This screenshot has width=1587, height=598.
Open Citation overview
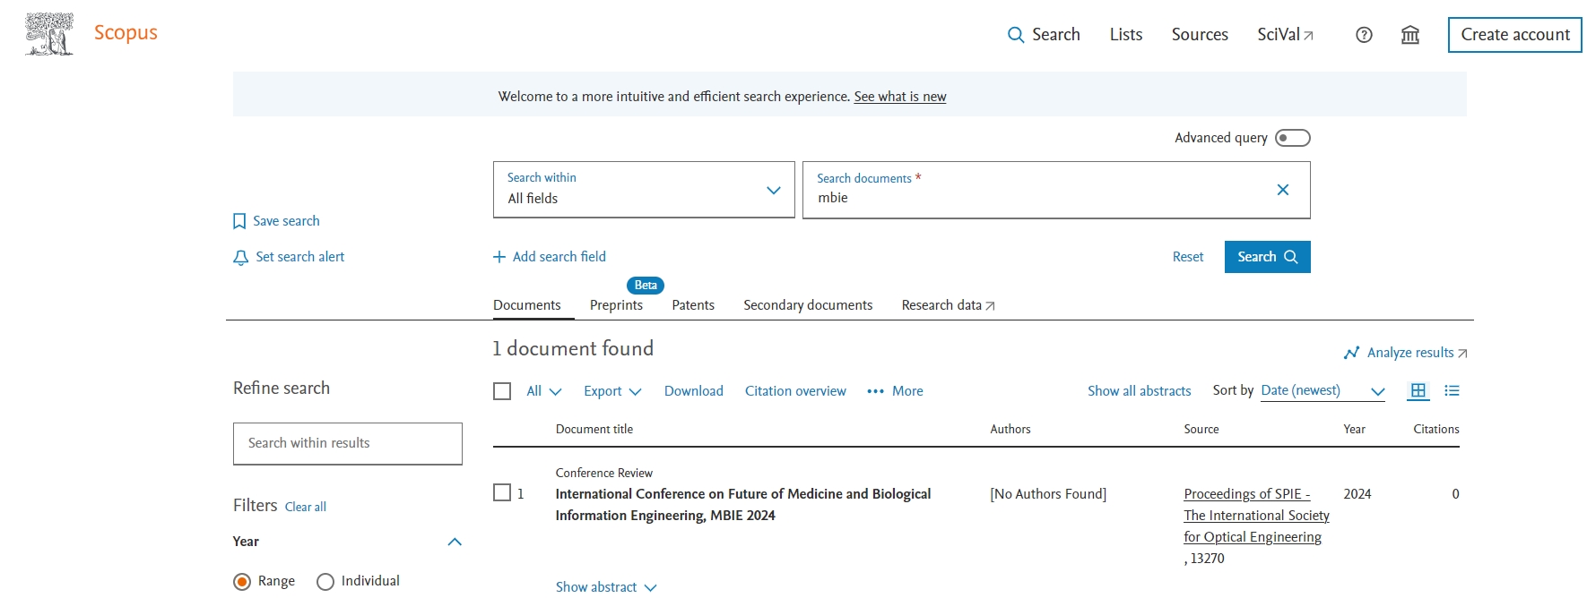[x=795, y=391]
